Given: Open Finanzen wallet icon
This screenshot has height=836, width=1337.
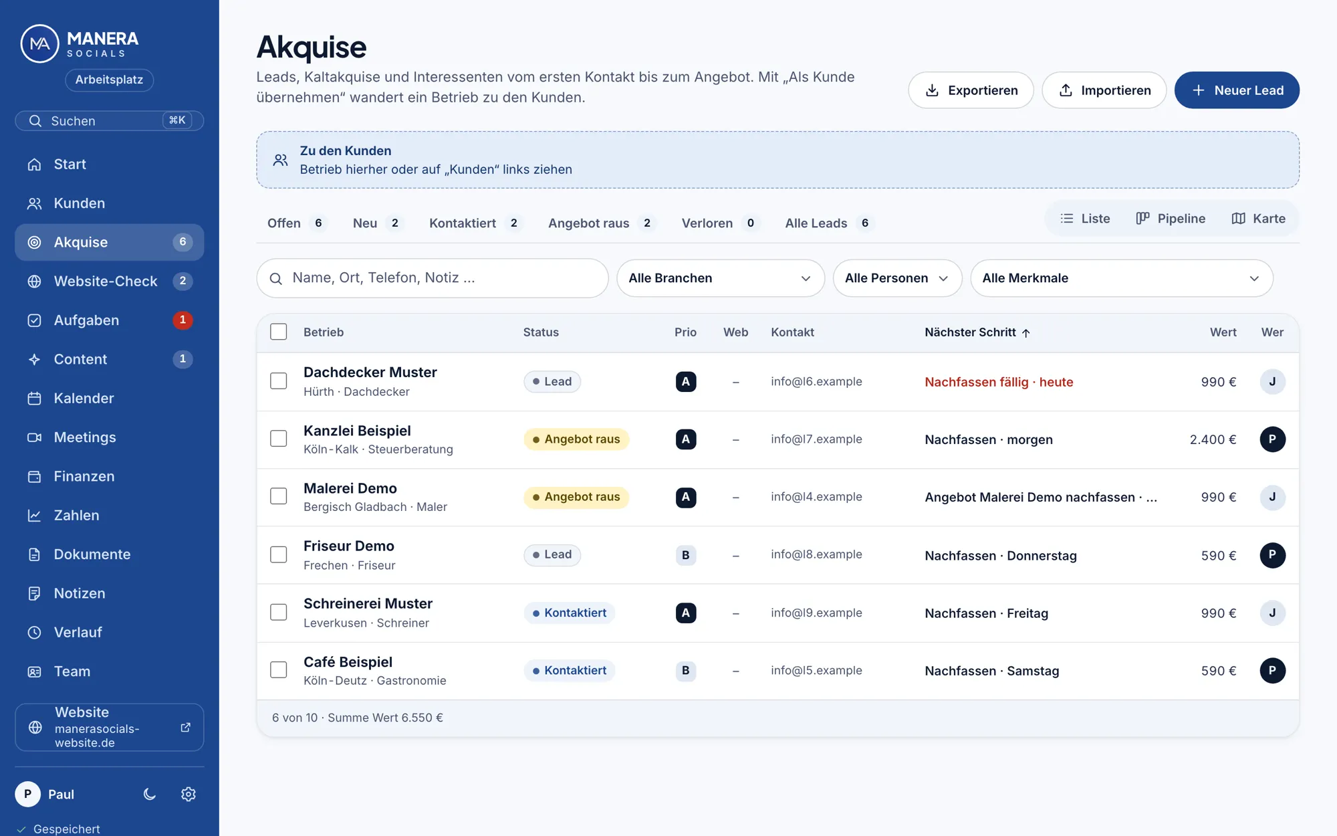Looking at the screenshot, I should 34,476.
